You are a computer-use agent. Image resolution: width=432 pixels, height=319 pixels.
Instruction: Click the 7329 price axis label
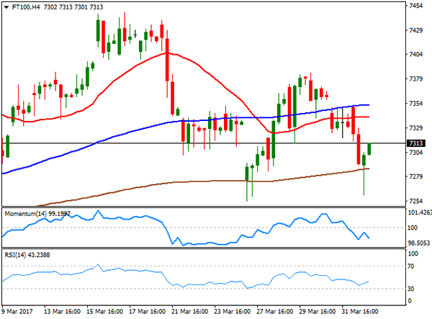[x=415, y=128]
